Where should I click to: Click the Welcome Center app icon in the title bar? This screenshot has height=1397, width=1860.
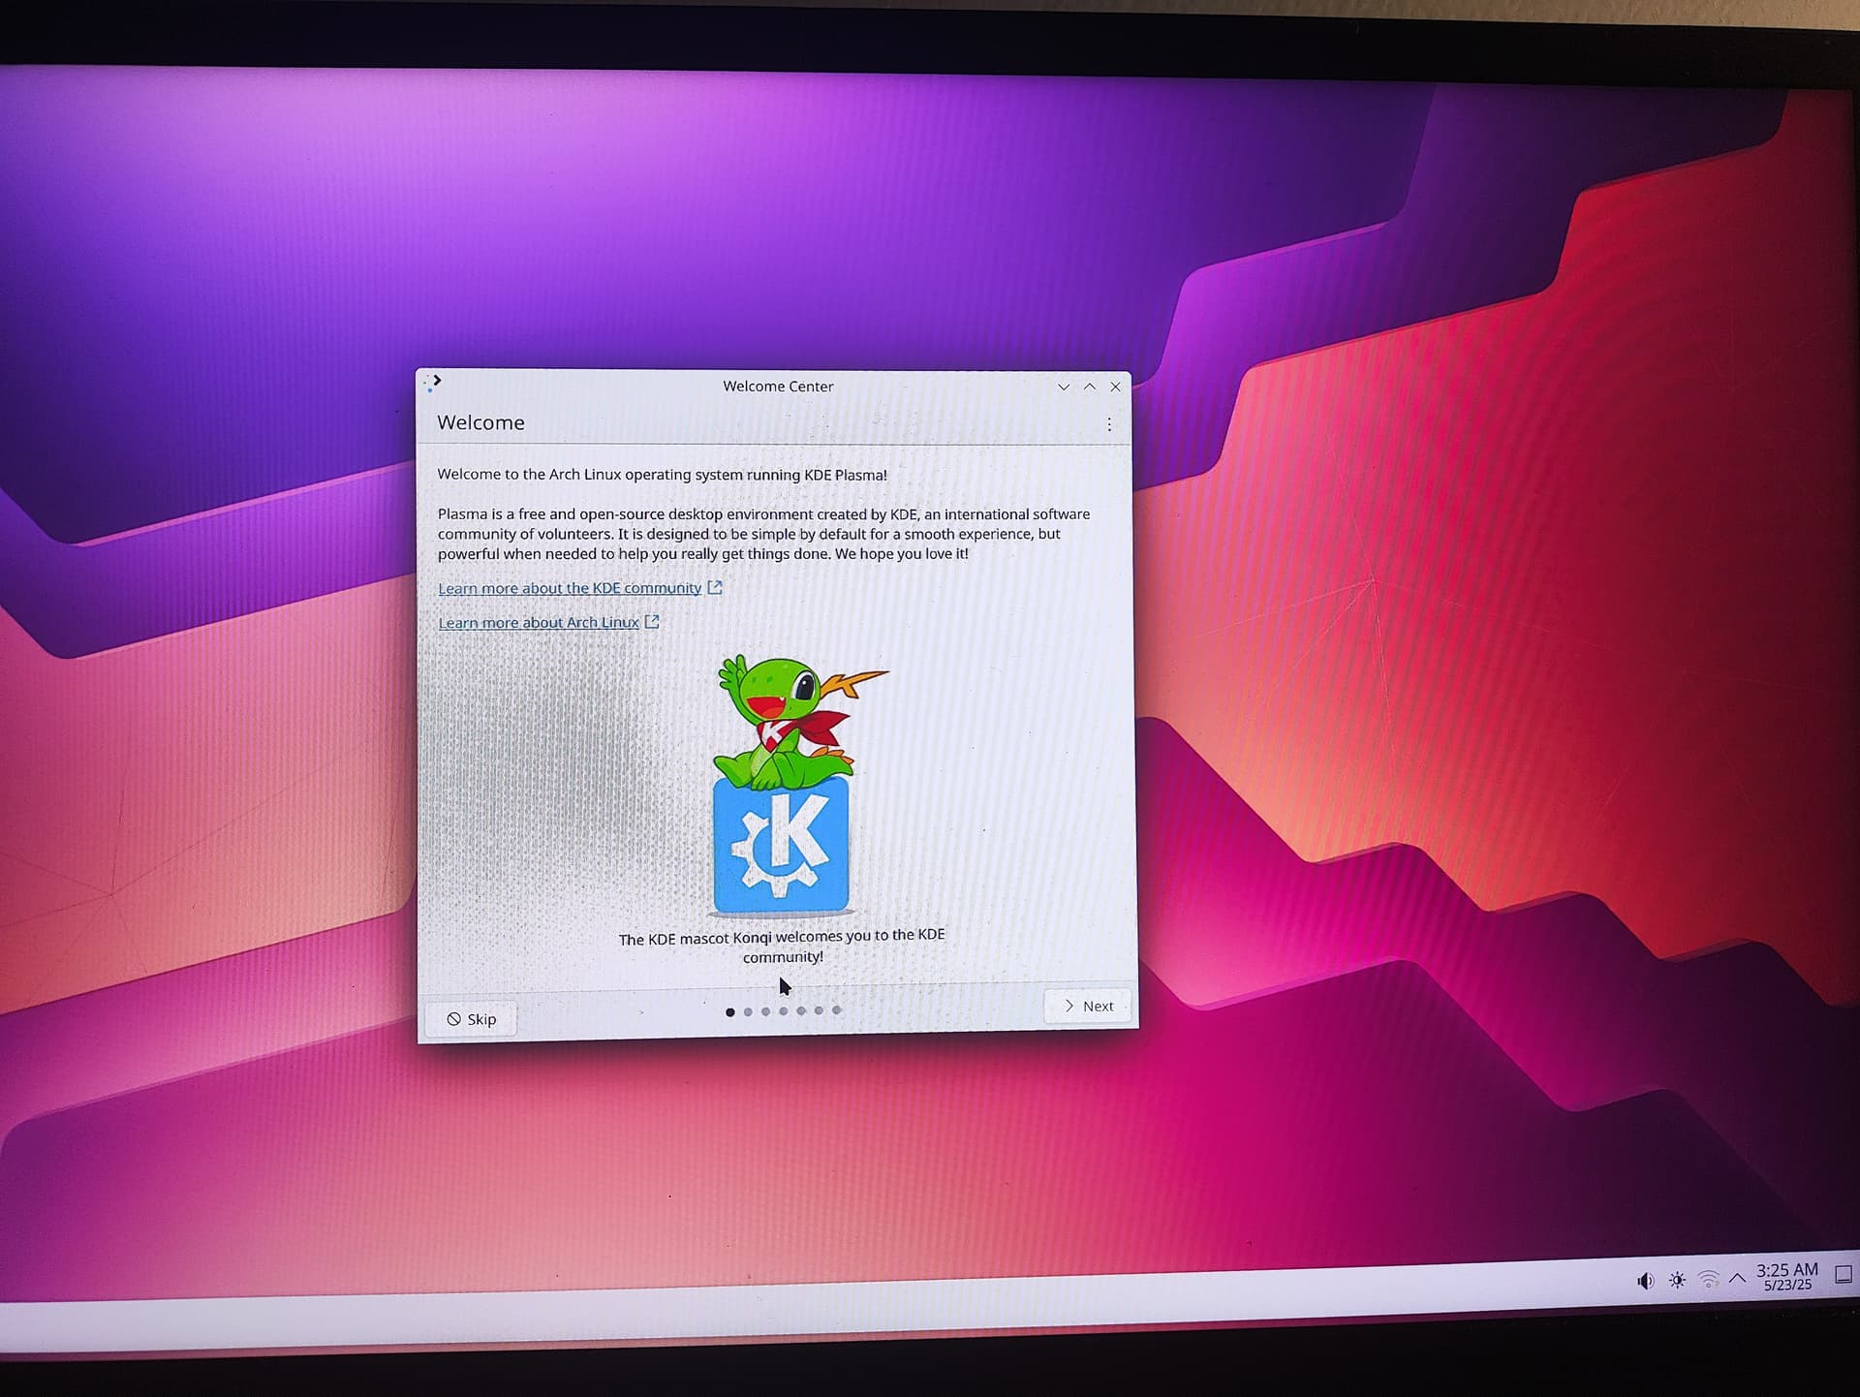pos(433,383)
